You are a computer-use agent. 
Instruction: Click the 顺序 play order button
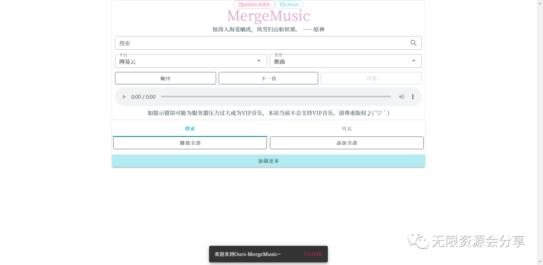click(x=165, y=78)
